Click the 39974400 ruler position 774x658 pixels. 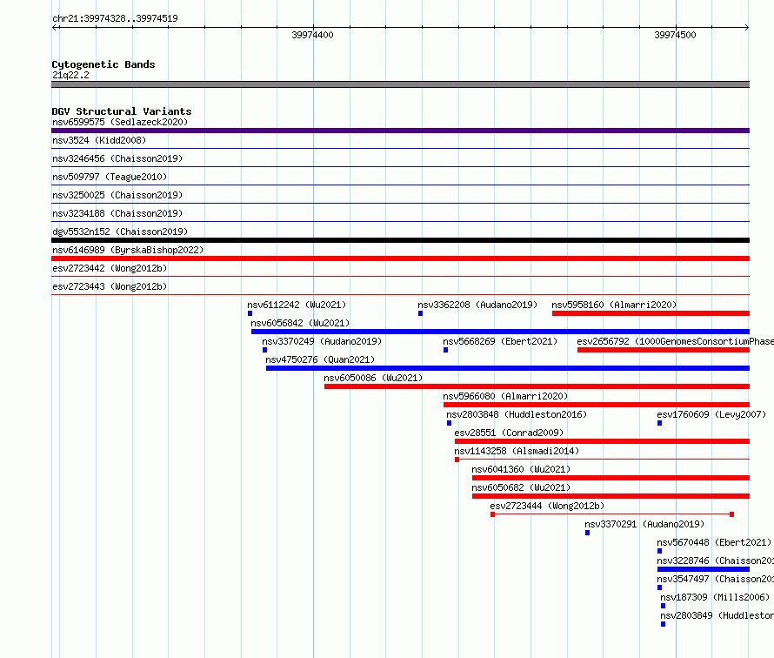coord(312,35)
